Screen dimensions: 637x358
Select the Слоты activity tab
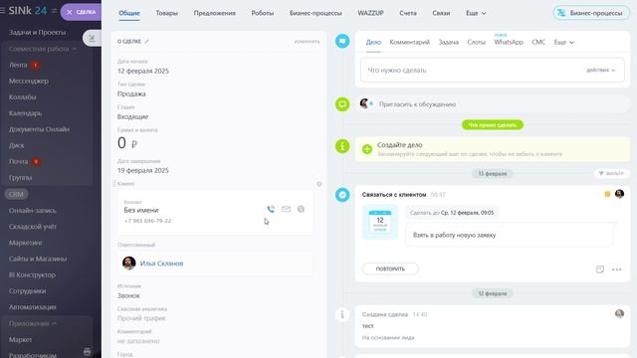[476, 42]
